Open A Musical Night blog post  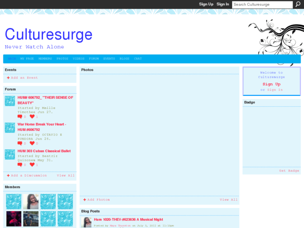pos(128,220)
